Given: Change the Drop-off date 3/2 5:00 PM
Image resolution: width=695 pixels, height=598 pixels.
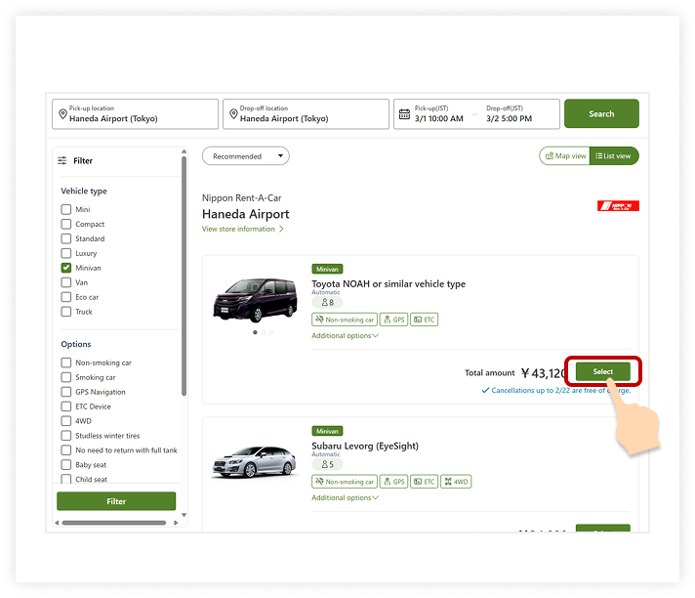Looking at the screenshot, I should point(509,118).
